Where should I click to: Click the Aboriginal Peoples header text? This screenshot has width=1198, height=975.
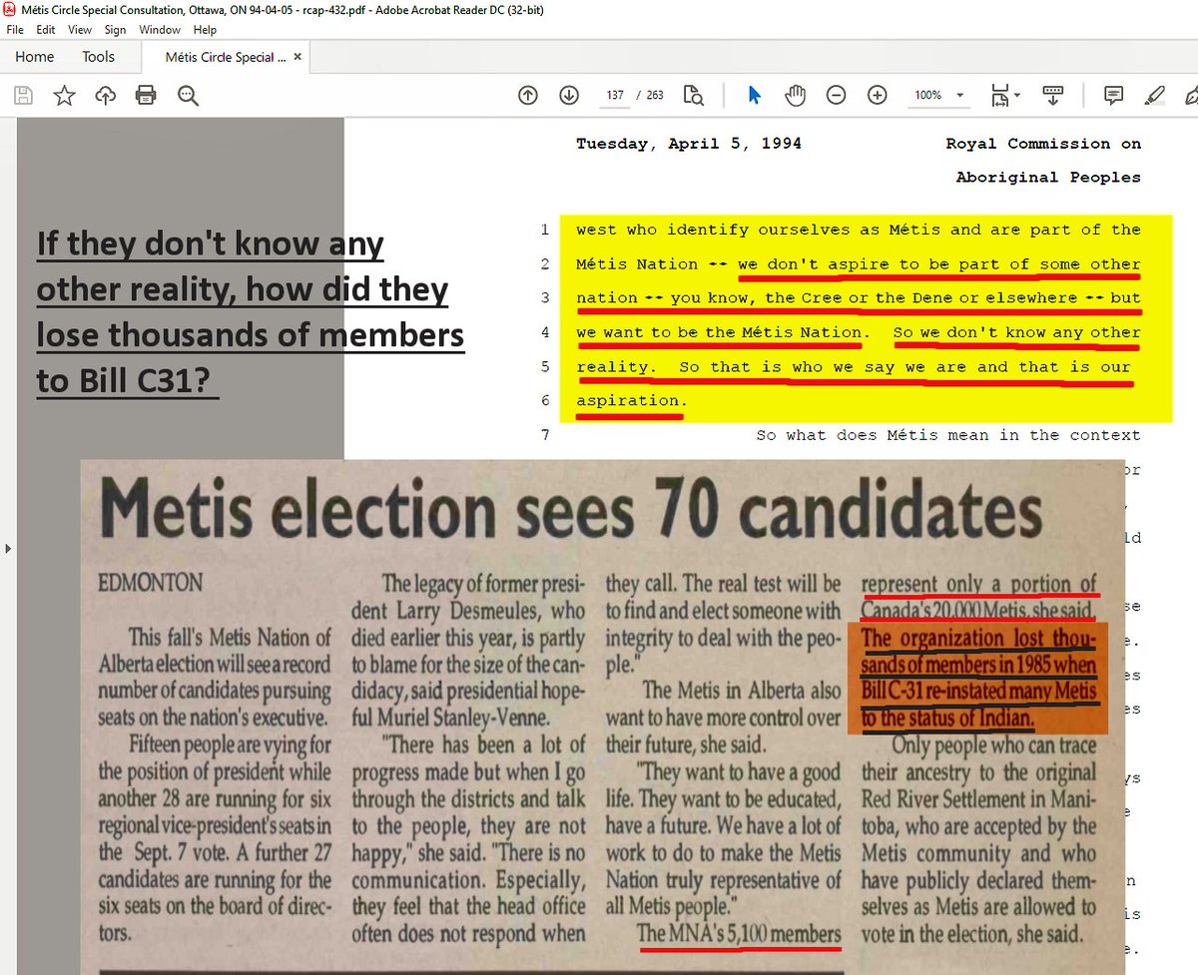point(1048,178)
